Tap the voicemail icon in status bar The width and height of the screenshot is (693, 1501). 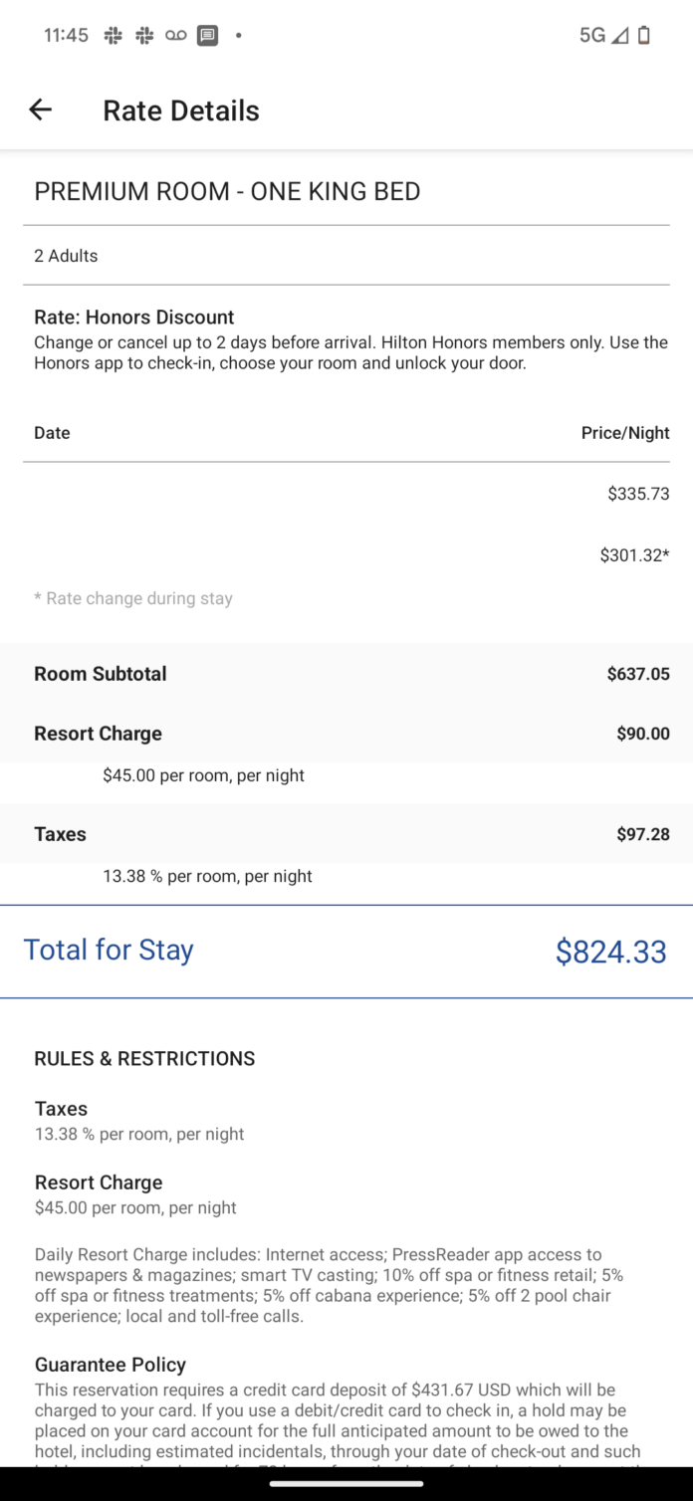[174, 35]
